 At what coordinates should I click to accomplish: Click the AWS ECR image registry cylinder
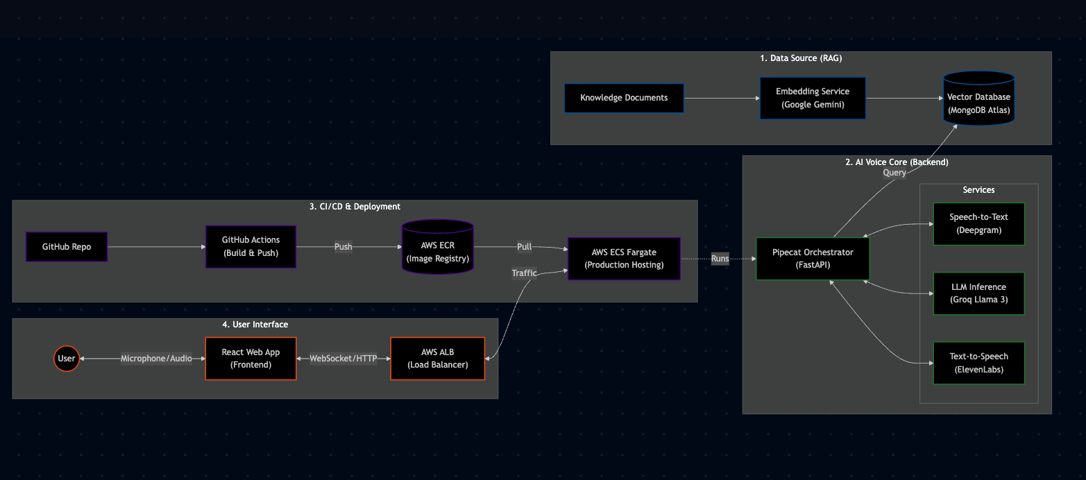click(x=437, y=246)
